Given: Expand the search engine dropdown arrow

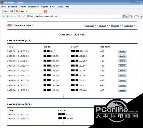Looking at the screenshot, I should [127, 16].
